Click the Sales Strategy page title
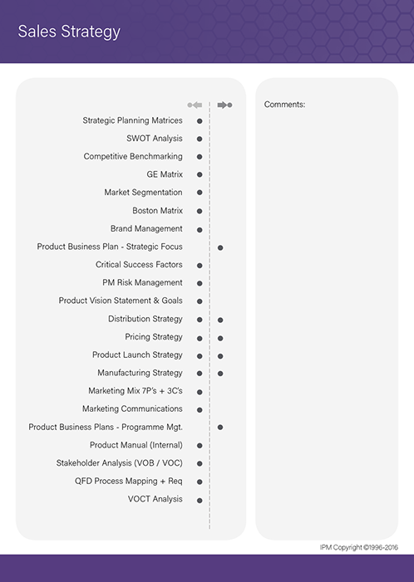 point(69,32)
